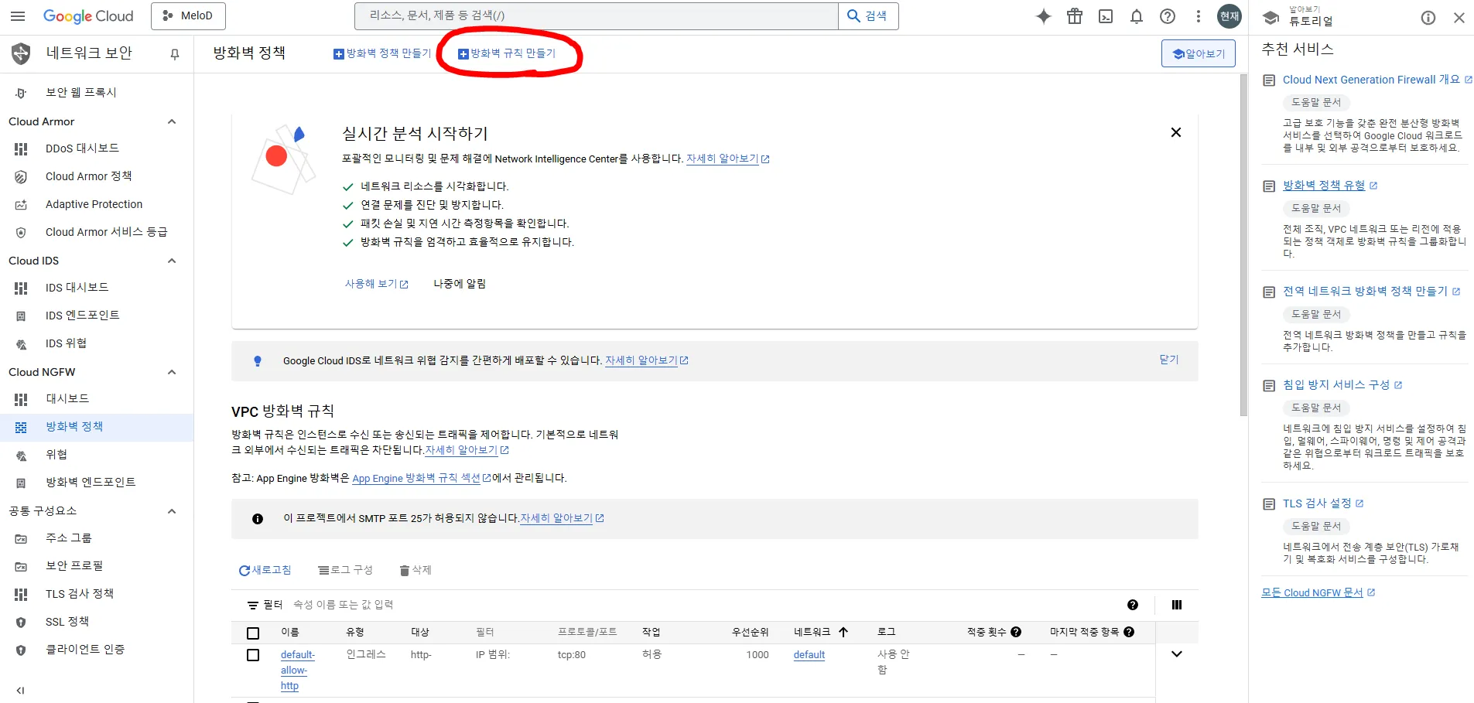Screen dimensions: 1474x703
Task: Open column display options icon
Action: (x=1177, y=605)
